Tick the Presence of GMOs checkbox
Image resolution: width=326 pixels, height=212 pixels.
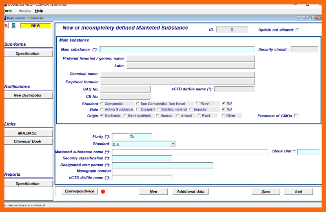tap(296, 115)
